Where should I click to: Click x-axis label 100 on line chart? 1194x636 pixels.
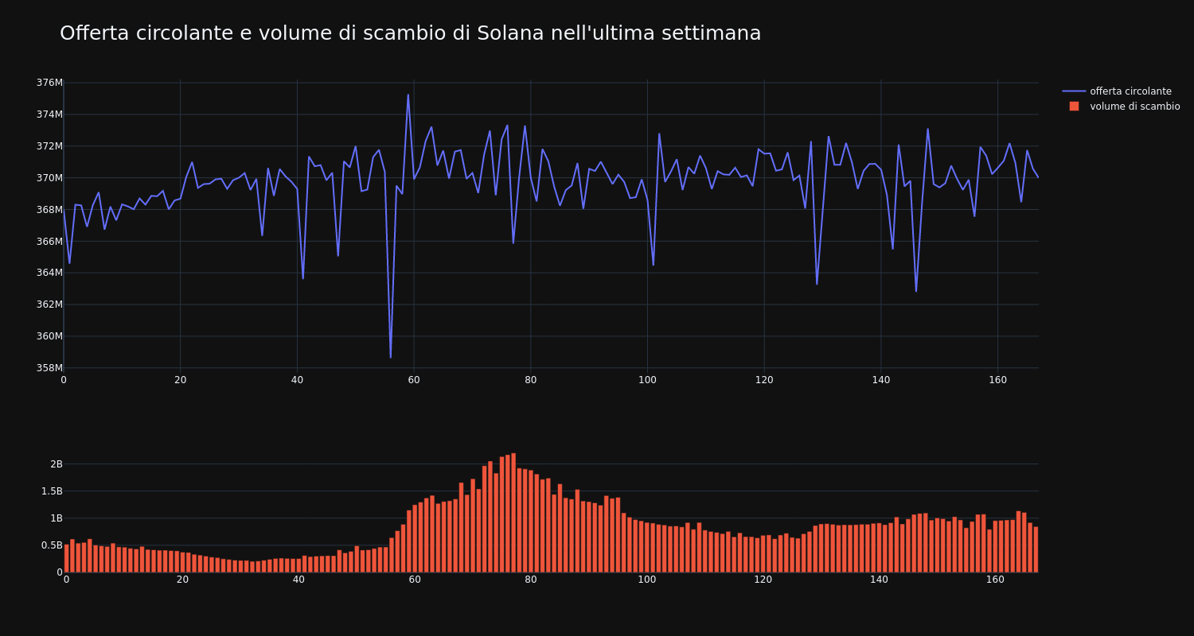tap(647, 380)
